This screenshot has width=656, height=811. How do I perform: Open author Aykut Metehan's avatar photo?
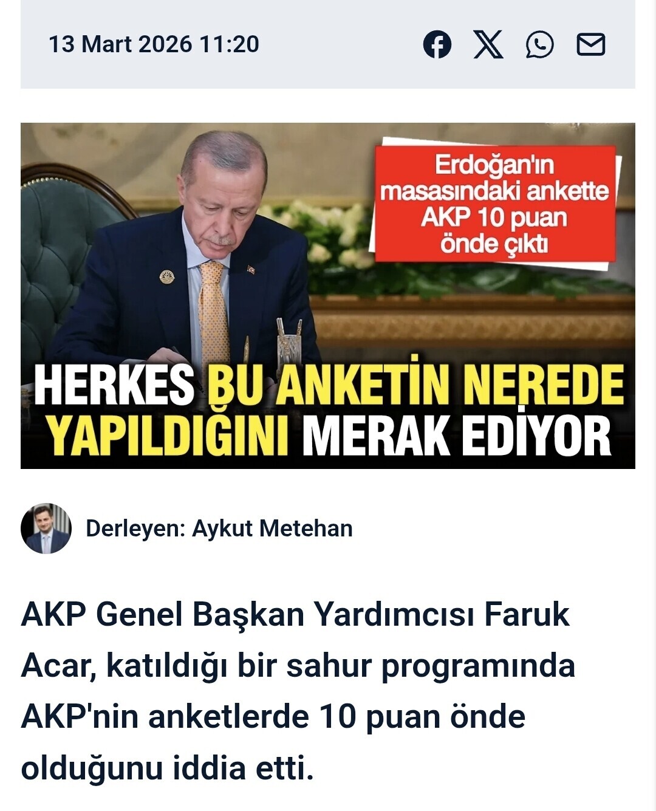tap(46, 529)
